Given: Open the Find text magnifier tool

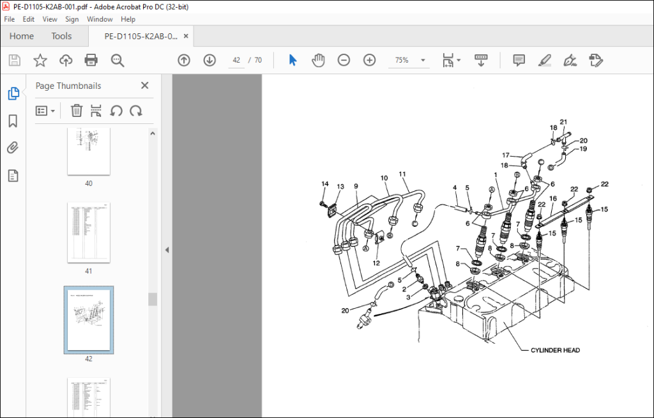Looking at the screenshot, I should tap(118, 60).
